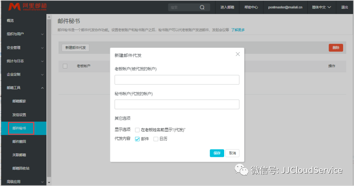The height and width of the screenshot is (186, 354).
Task: Enable 在老板姓名前显示(代发) checkbox
Action: (137, 130)
